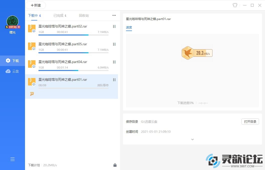Click the 20.2MB/s speed indicator
Viewport: 265px width, 170px height.
(203, 53)
